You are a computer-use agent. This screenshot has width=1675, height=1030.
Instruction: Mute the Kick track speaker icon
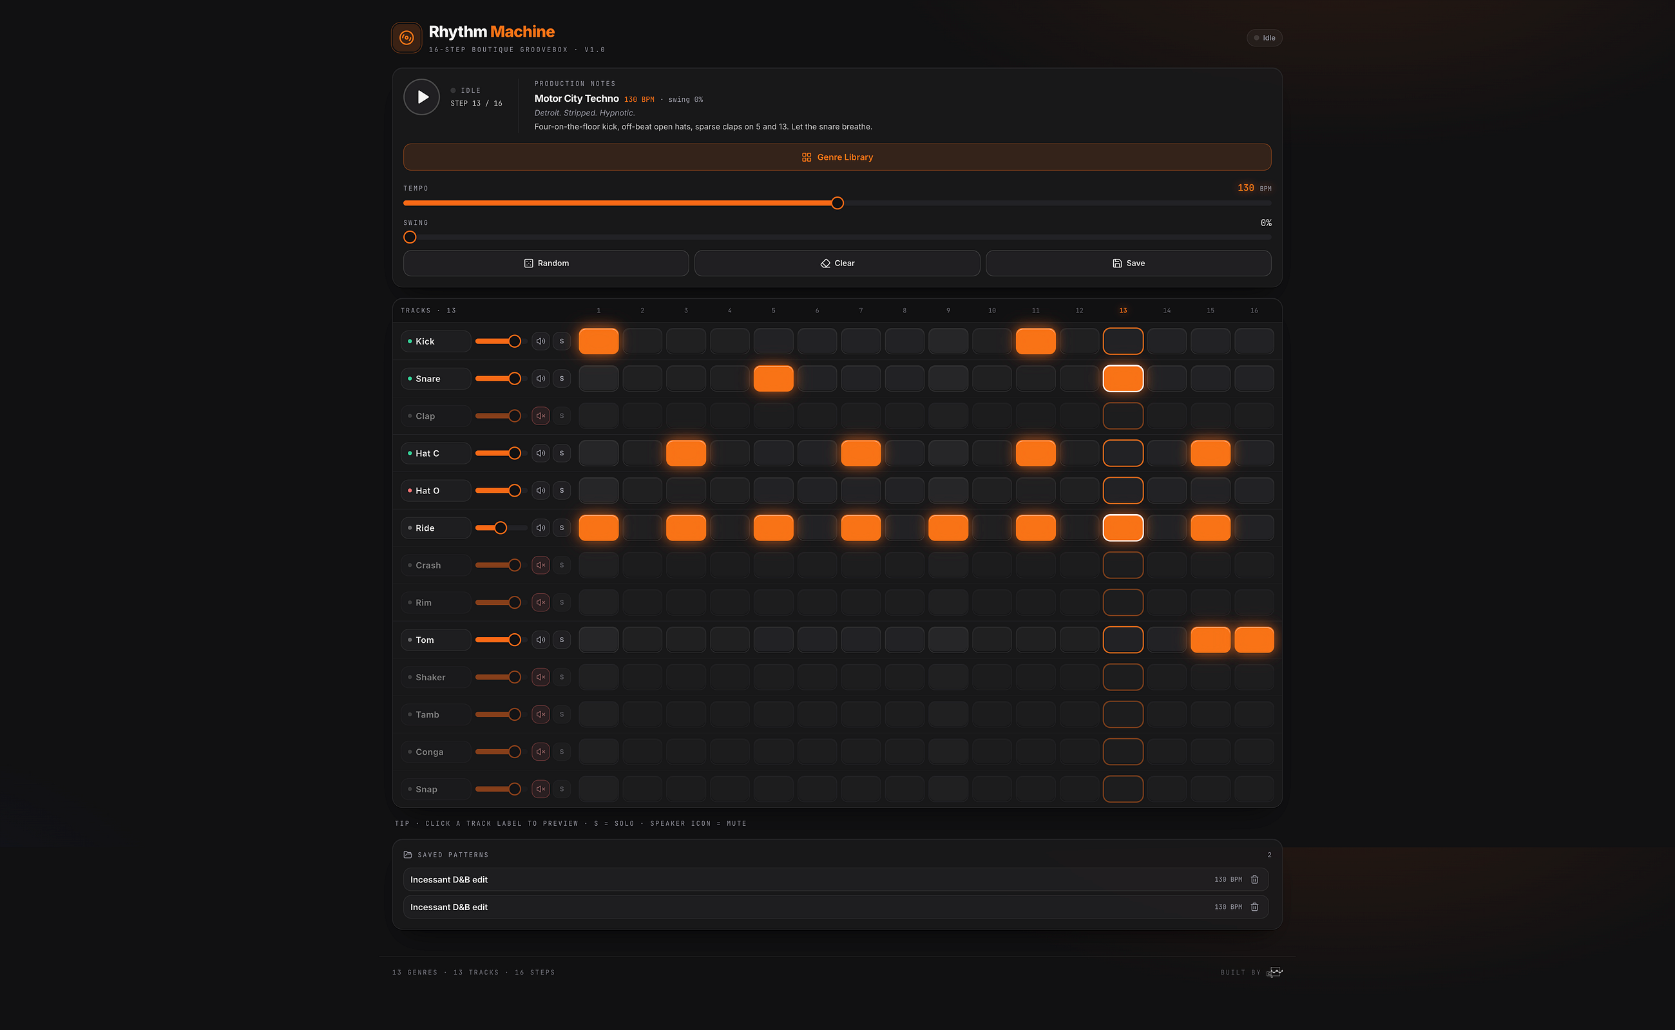coord(541,341)
